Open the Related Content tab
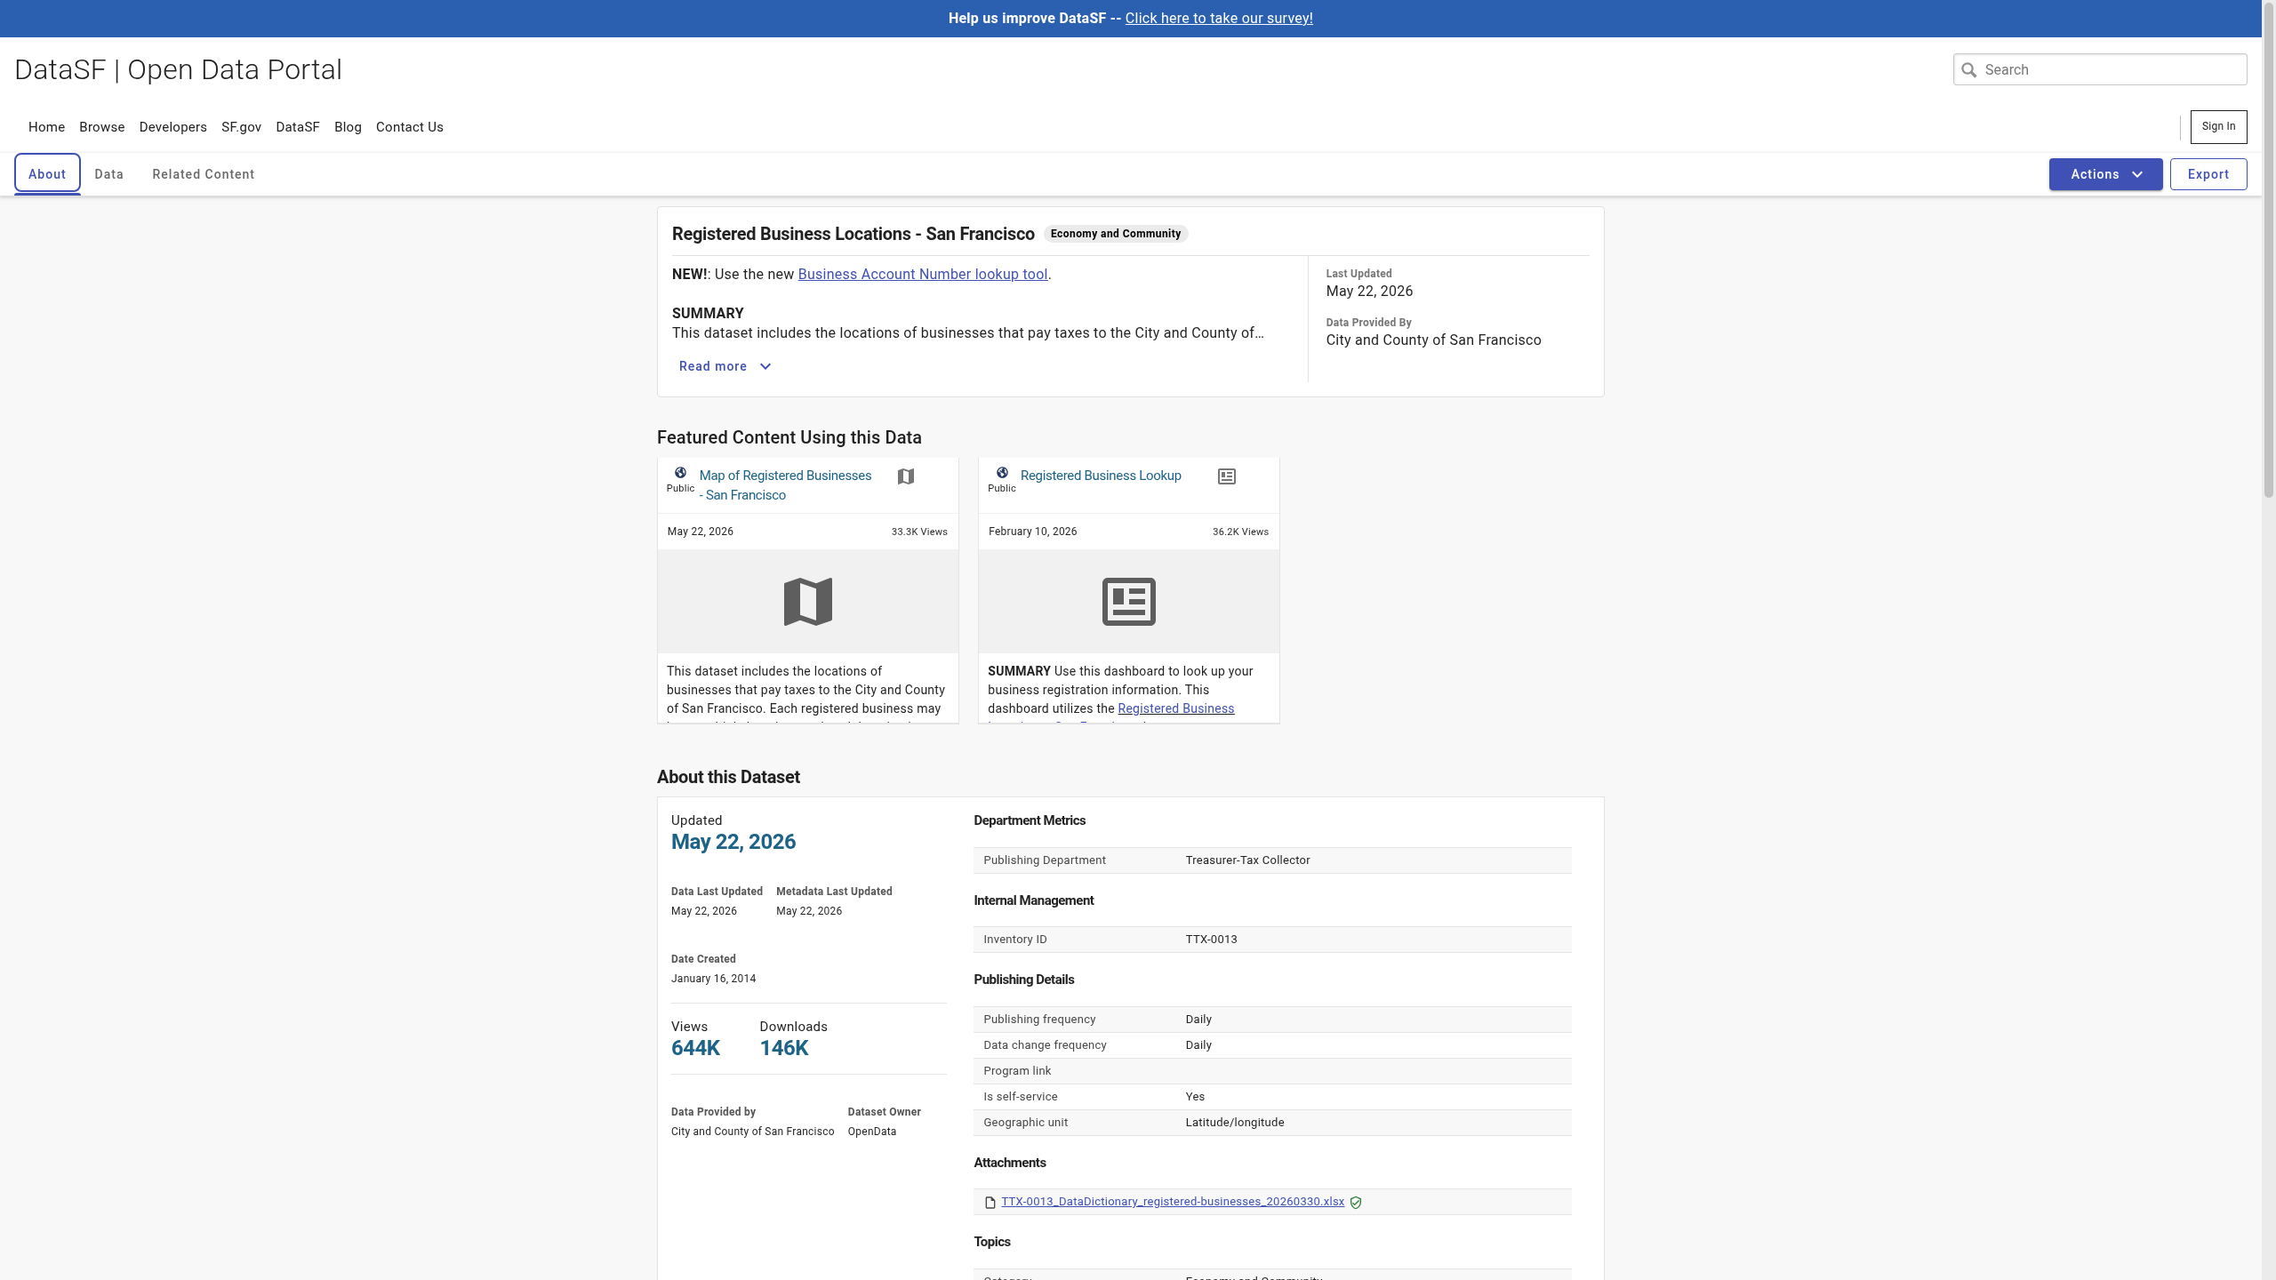 pyautogui.click(x=204, y=174)
